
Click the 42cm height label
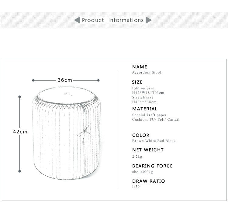pyautogui.click(x=20, y=132)
